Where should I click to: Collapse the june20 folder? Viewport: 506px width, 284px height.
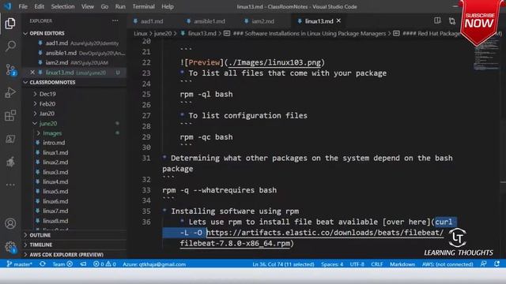pyautogui.click(x=47, y=123)
